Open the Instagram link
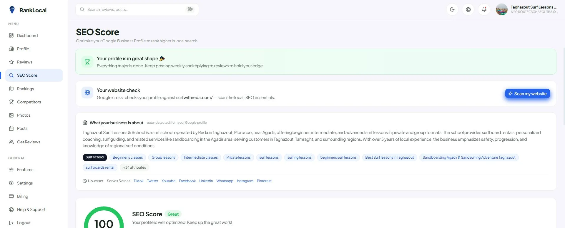 [245, 181]
